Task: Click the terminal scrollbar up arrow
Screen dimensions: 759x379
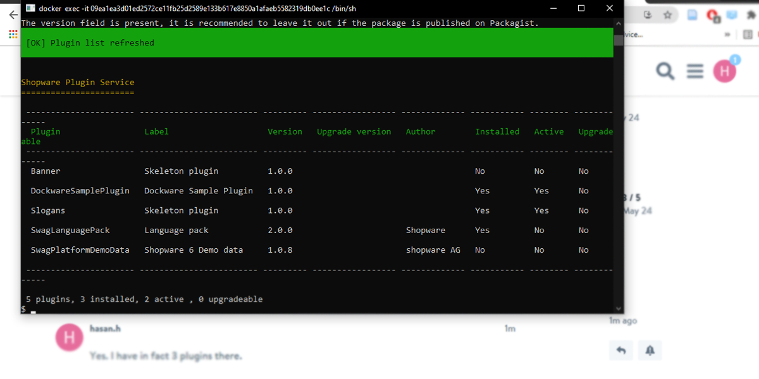Action: (x=618, y=23)
